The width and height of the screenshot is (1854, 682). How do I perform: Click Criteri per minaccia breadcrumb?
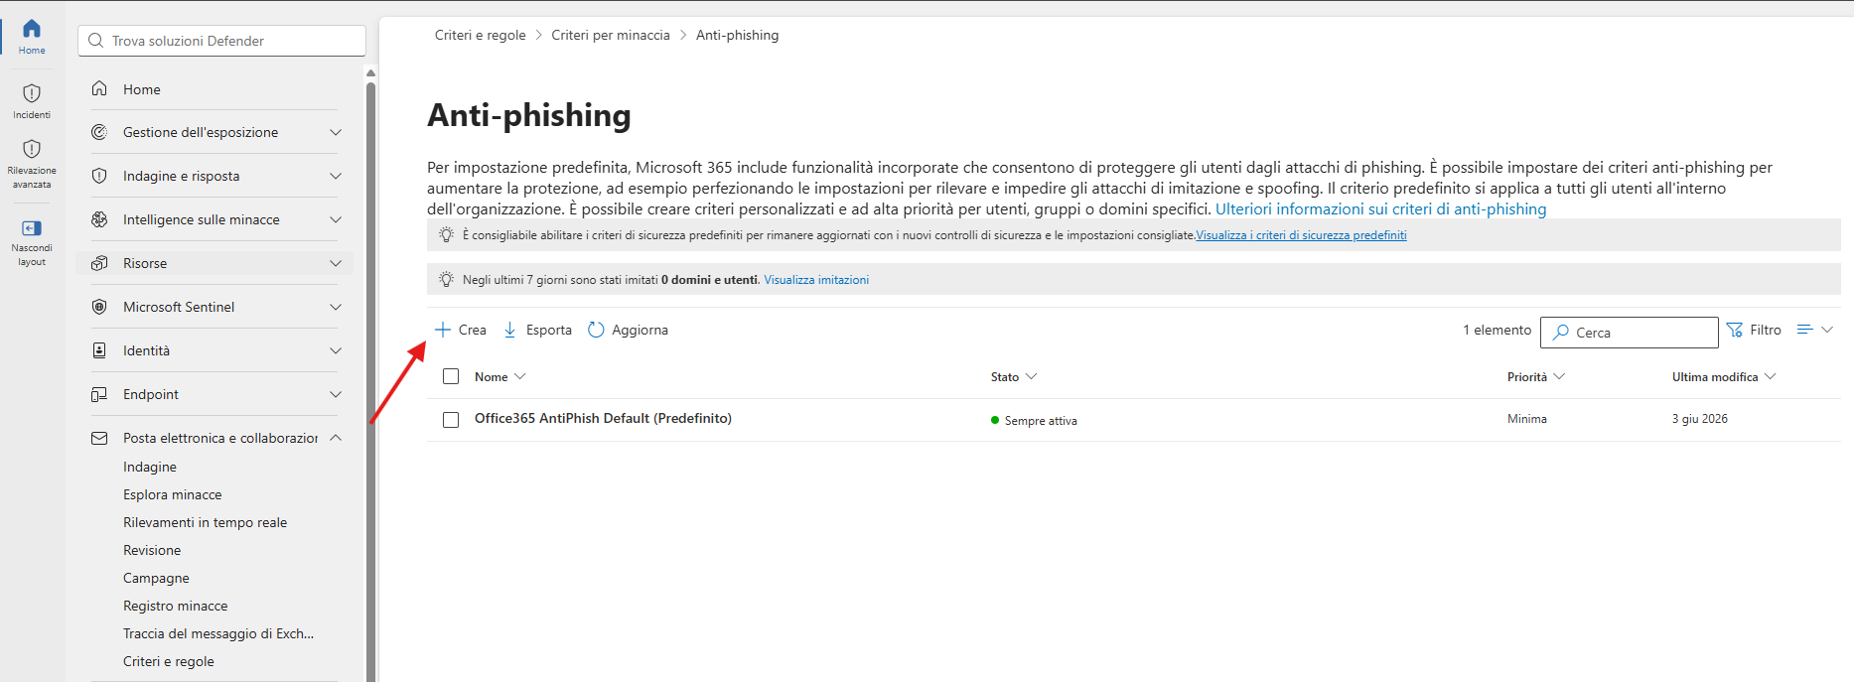click(611, 35)
